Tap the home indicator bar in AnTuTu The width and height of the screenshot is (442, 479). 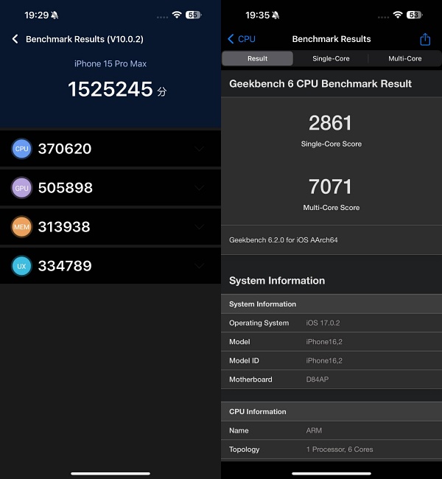click(x=110, y=474)
